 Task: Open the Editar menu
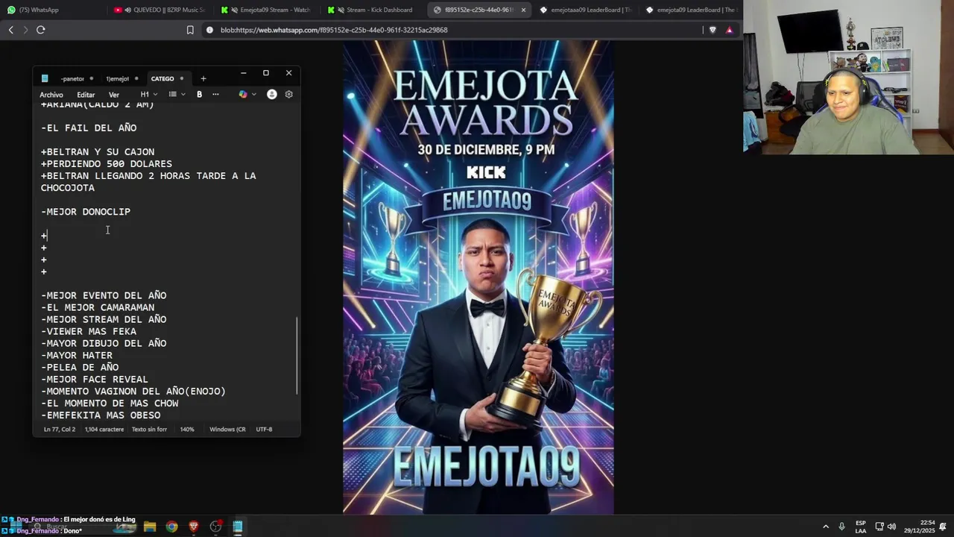click(86, 95)
